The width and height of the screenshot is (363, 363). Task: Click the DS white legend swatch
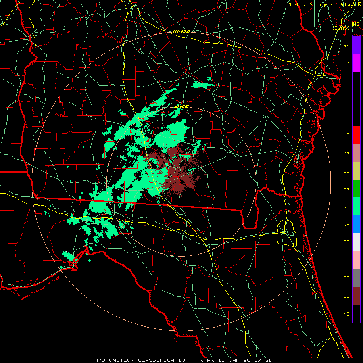(356, 242)
